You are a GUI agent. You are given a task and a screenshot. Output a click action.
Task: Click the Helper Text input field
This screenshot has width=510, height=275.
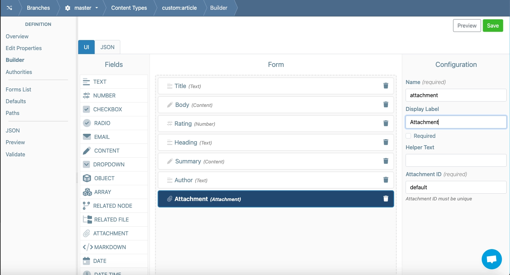456,160
